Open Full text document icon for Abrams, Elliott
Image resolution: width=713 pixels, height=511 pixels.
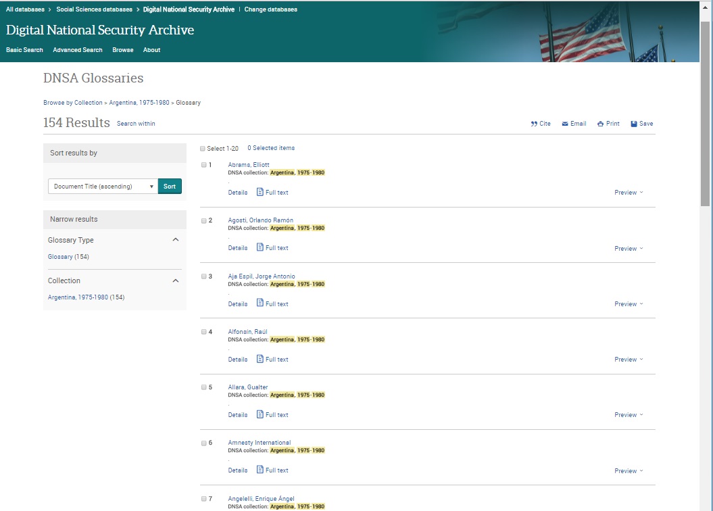click(x=260, y=192)
